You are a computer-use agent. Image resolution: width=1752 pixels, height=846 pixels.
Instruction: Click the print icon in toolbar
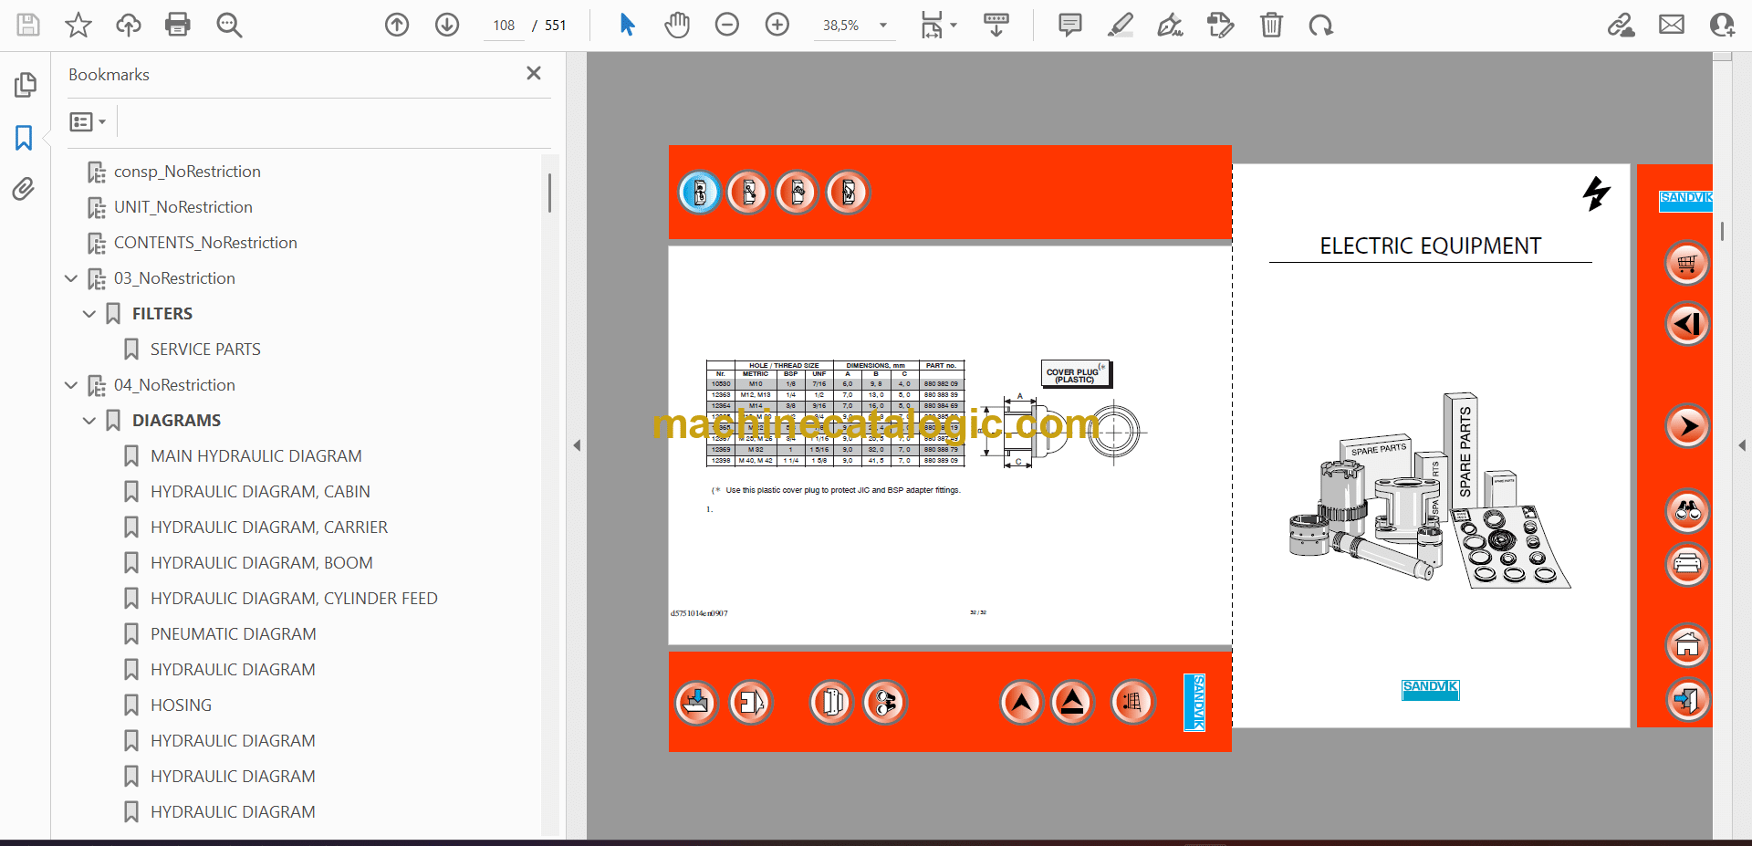(177, 25)
